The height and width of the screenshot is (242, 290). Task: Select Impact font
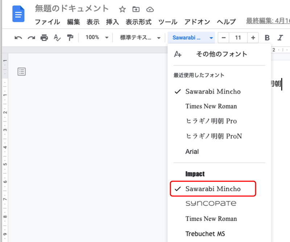point(219,174)
